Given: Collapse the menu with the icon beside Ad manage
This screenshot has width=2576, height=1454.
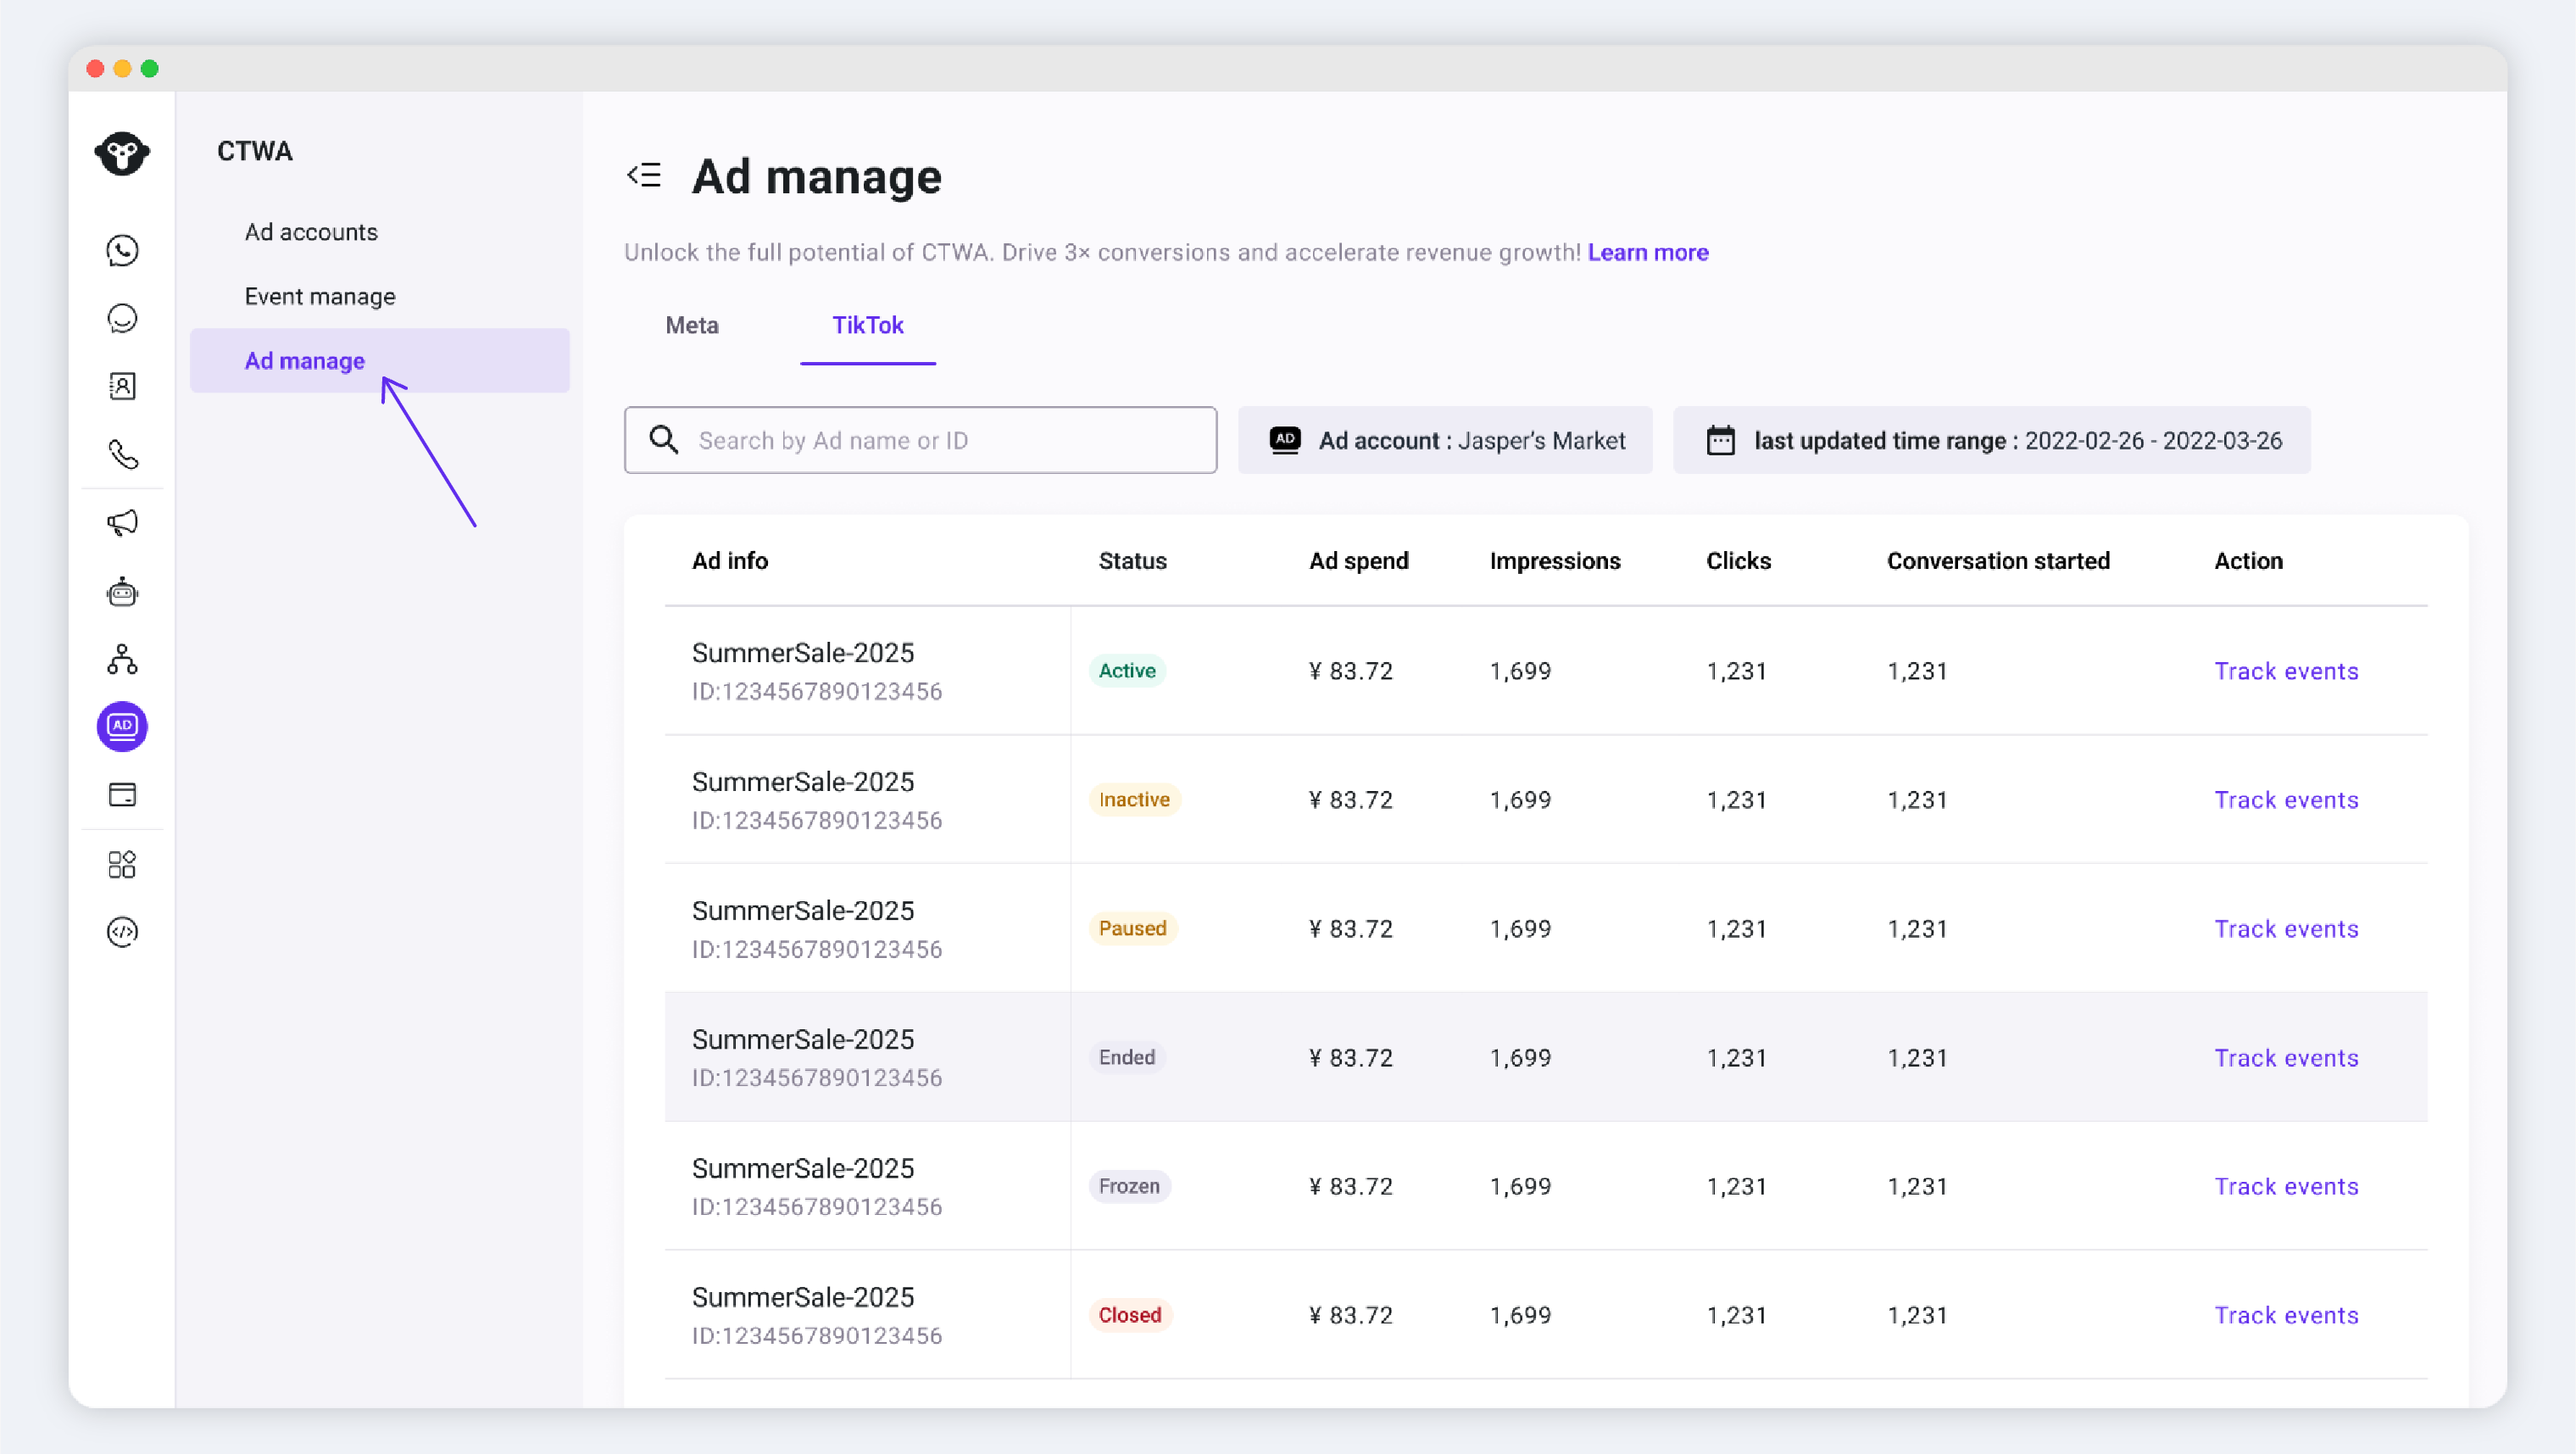Looking at the screenshot, I should click(x=644, y=175).
